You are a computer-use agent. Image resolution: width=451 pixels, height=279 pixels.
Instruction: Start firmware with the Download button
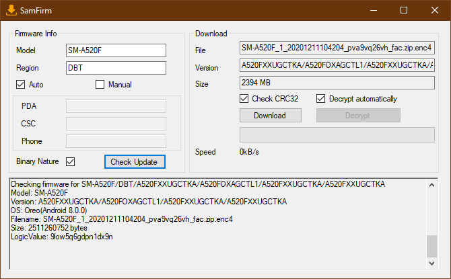tap(271, 115)
